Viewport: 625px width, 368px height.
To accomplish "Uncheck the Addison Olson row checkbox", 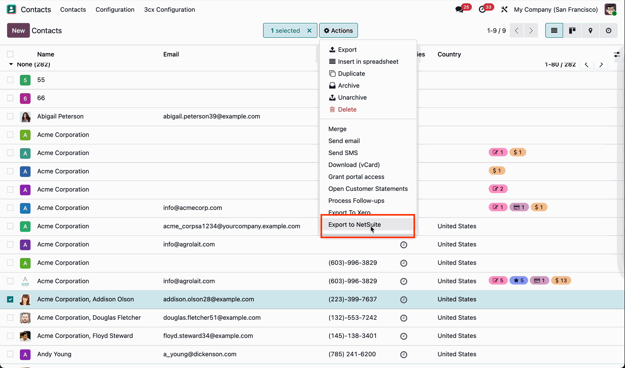I will (x=10, y=299).
